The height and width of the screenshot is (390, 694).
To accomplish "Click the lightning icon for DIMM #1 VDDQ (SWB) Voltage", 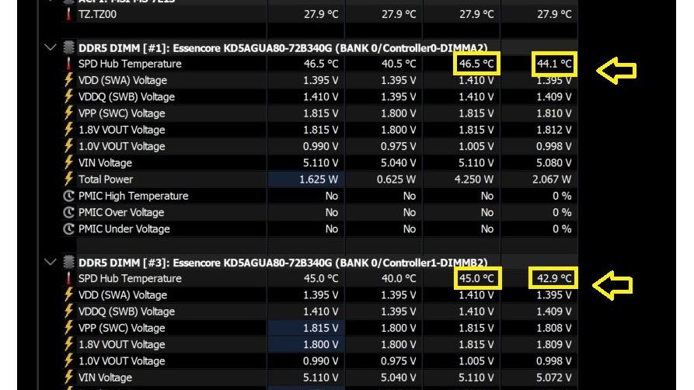I will point(68,96).
